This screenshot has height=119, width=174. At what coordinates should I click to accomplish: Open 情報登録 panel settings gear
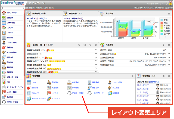(132, 76)
